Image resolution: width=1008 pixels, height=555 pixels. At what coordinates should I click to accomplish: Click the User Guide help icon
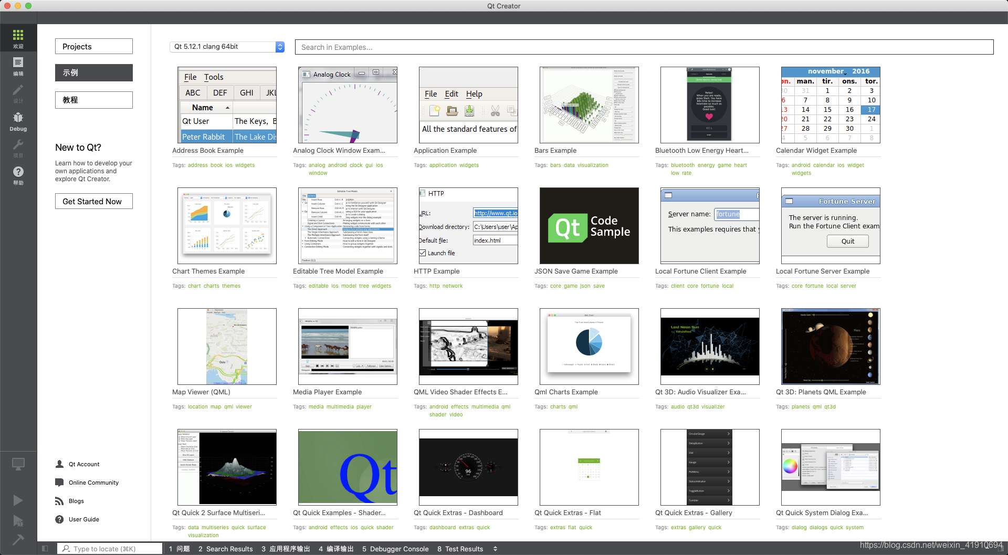(59, 519)
